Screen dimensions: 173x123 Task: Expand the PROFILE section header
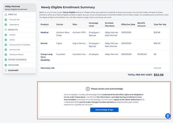12,14
